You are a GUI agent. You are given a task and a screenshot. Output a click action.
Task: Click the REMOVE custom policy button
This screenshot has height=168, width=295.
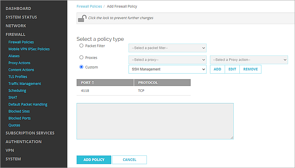point(251,69)
